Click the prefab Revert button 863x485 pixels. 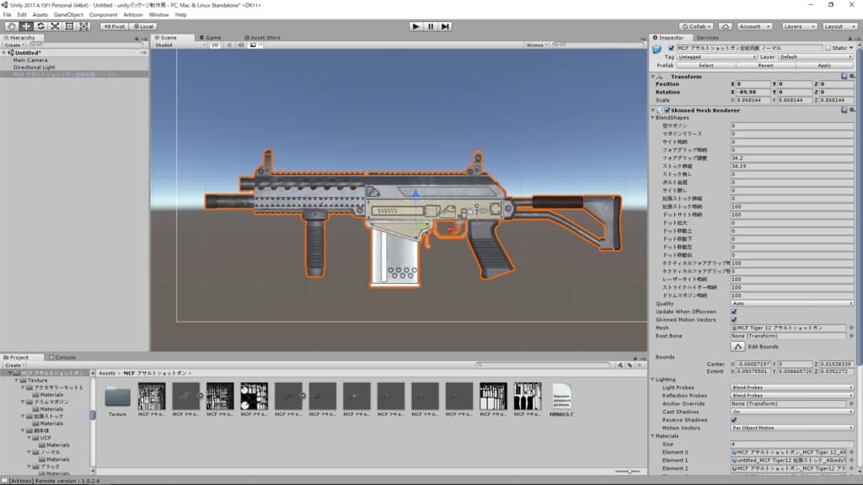pos(765,65)
